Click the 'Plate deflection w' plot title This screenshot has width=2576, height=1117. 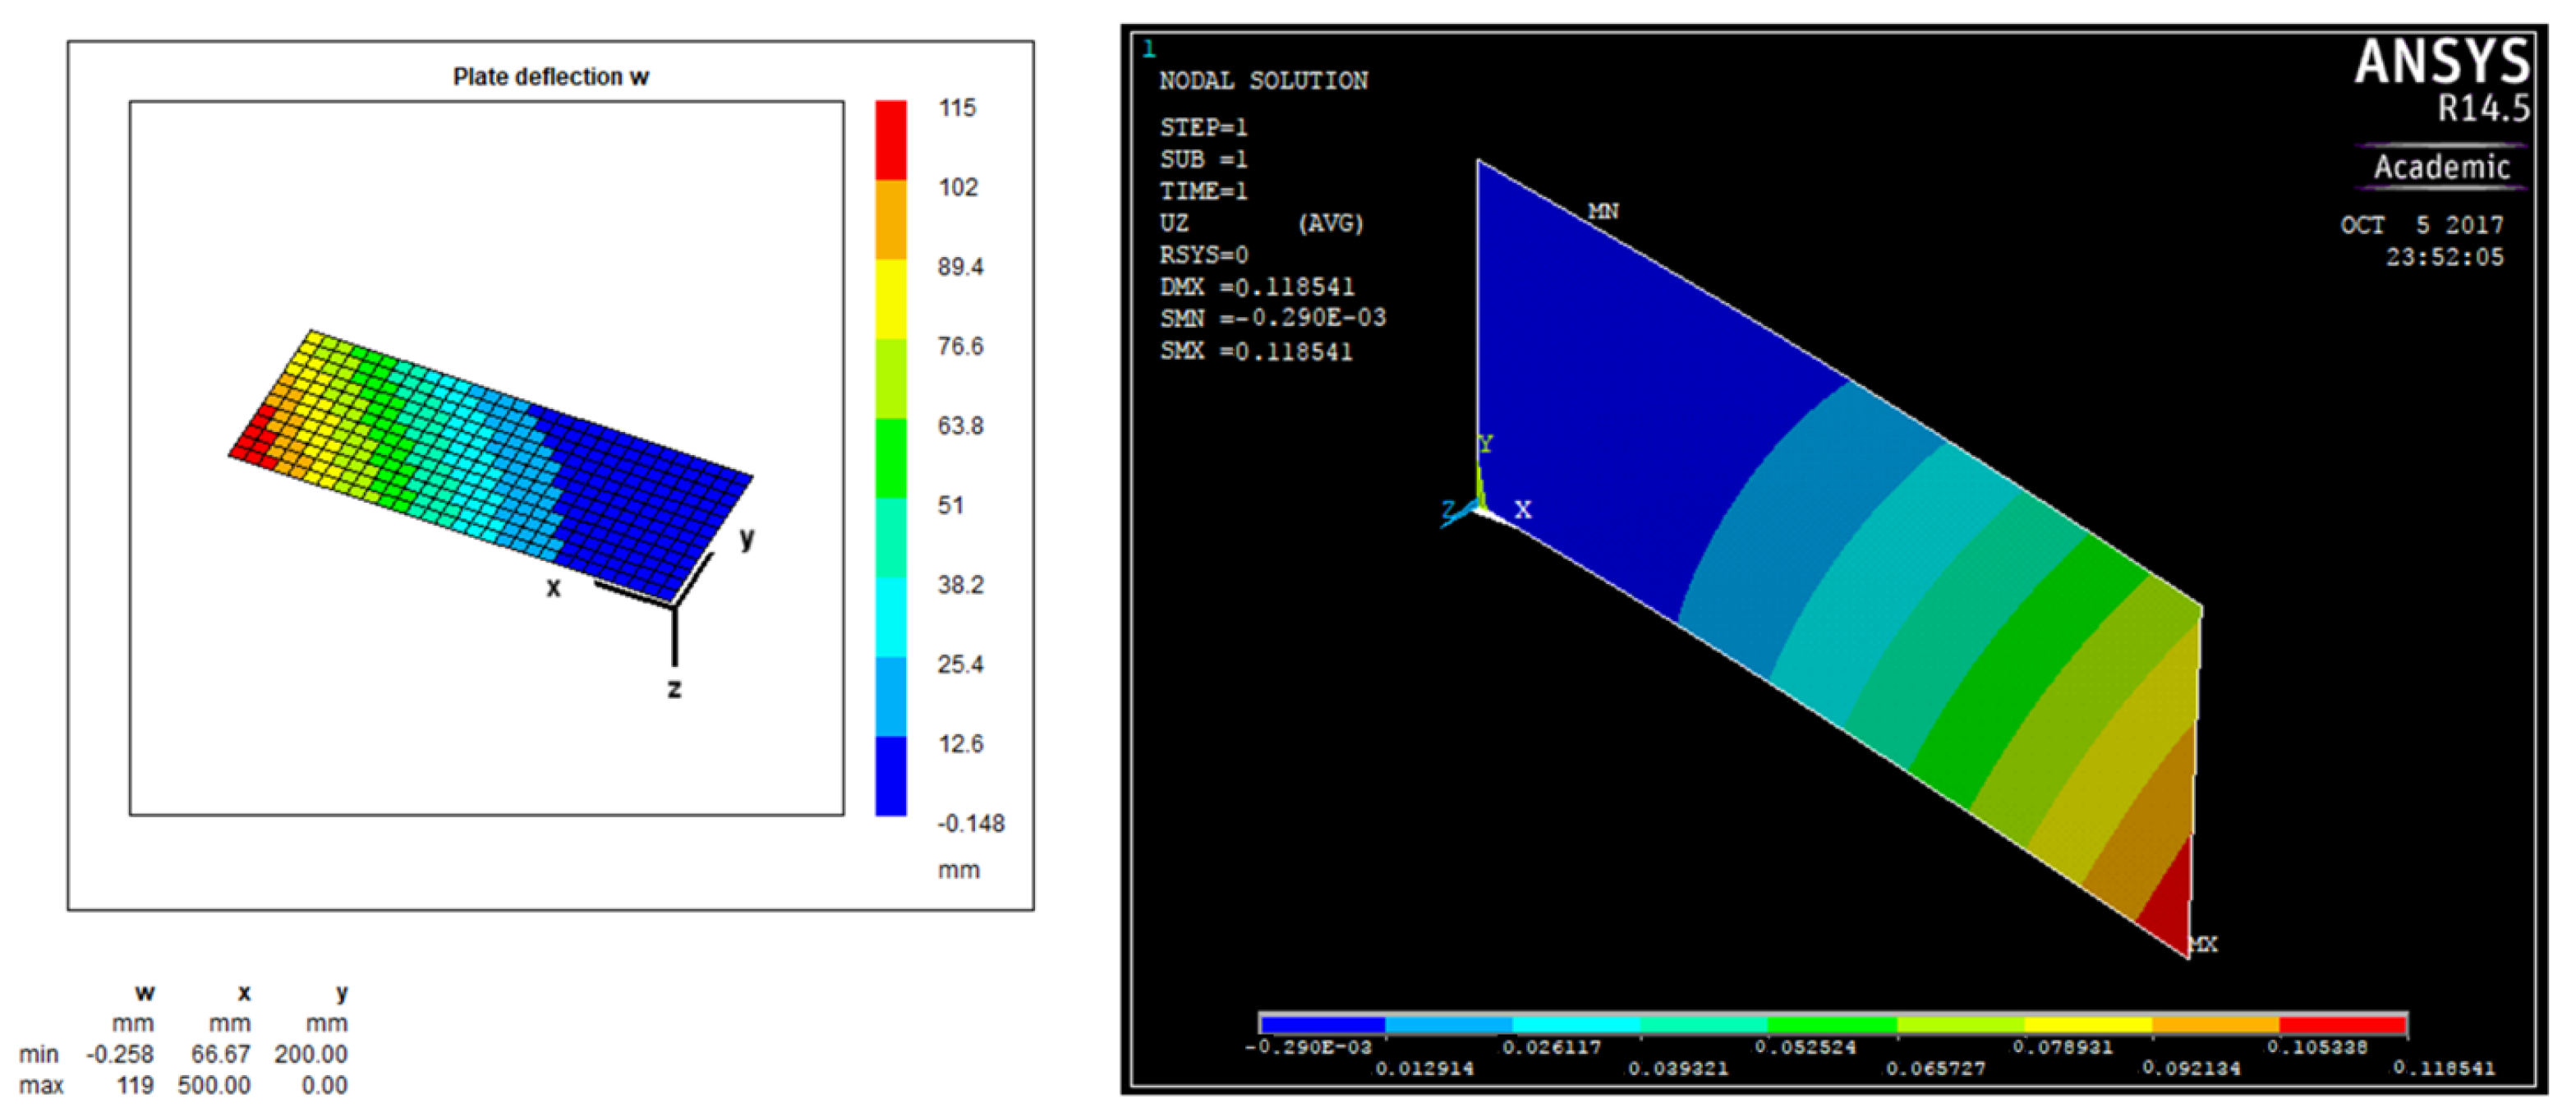coord(550,77)
